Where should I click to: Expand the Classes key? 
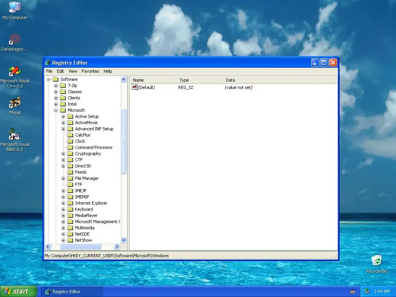[x=56, y=92]
